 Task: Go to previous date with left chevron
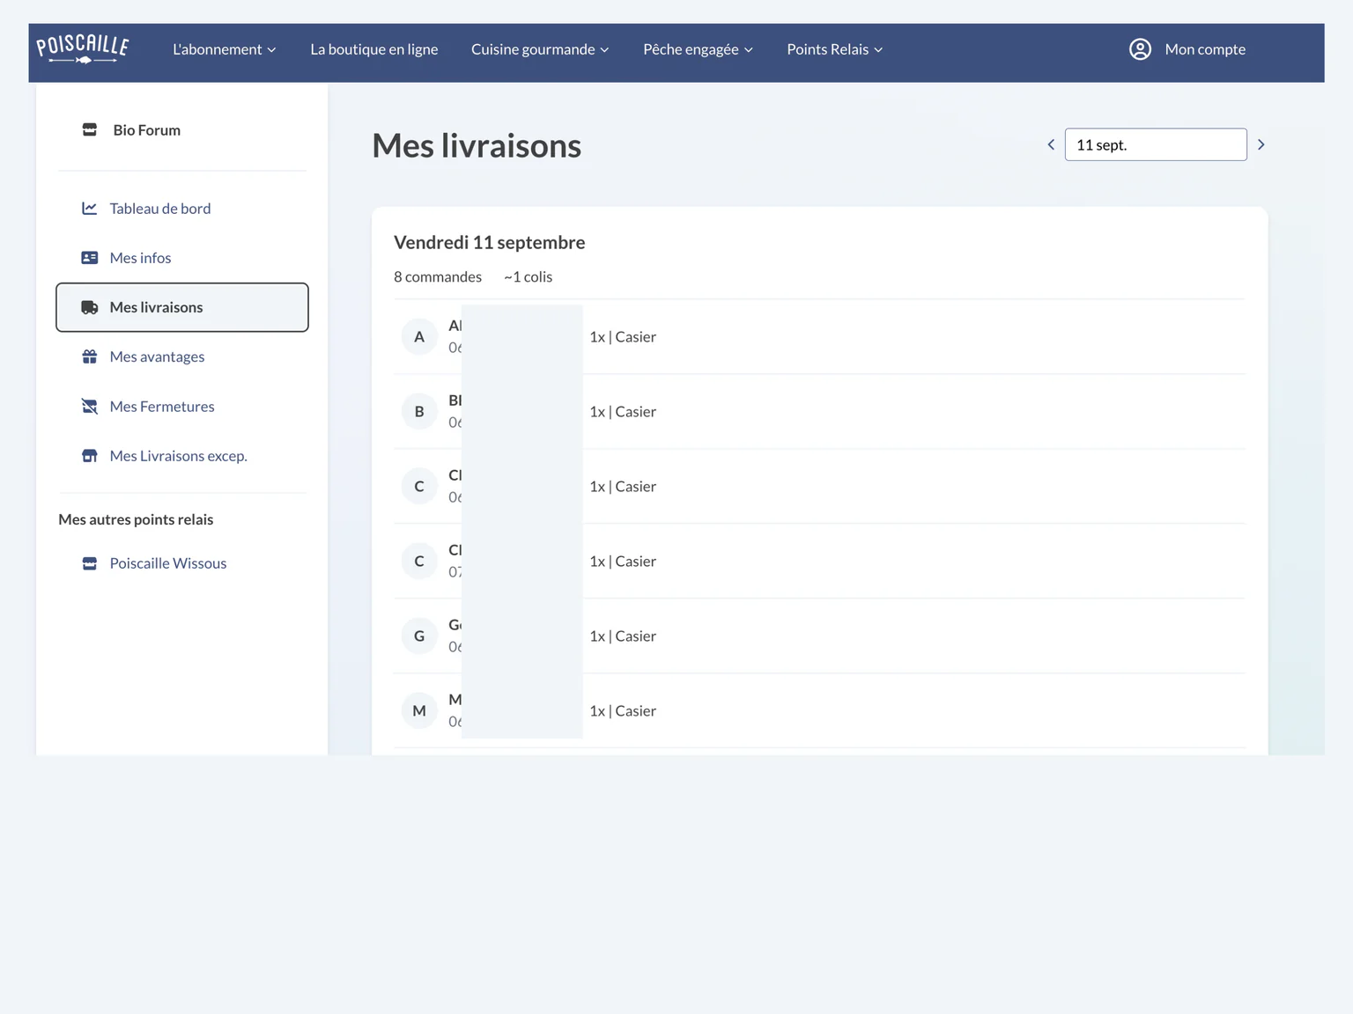coord(1051,144)
